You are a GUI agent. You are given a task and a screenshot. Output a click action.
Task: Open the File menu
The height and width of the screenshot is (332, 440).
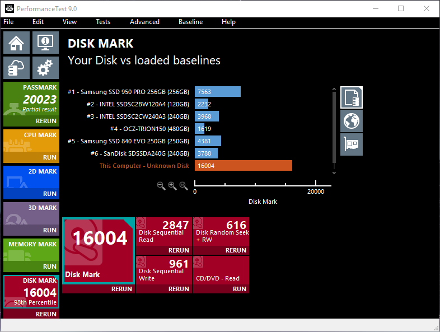[x=8, y=22]
